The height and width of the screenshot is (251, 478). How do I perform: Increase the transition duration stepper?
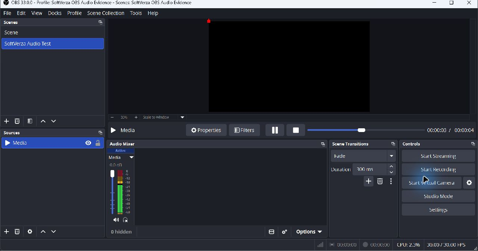coord(391,166)
